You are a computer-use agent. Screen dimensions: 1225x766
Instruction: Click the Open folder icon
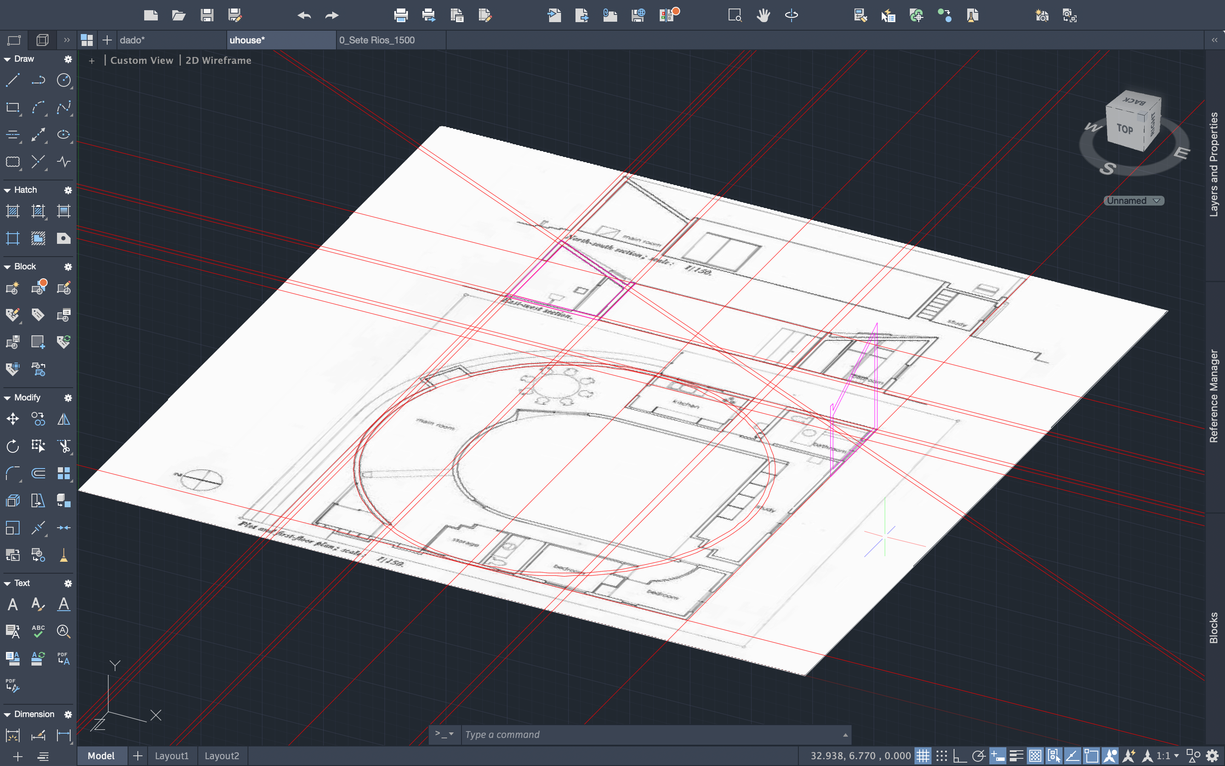179,15
